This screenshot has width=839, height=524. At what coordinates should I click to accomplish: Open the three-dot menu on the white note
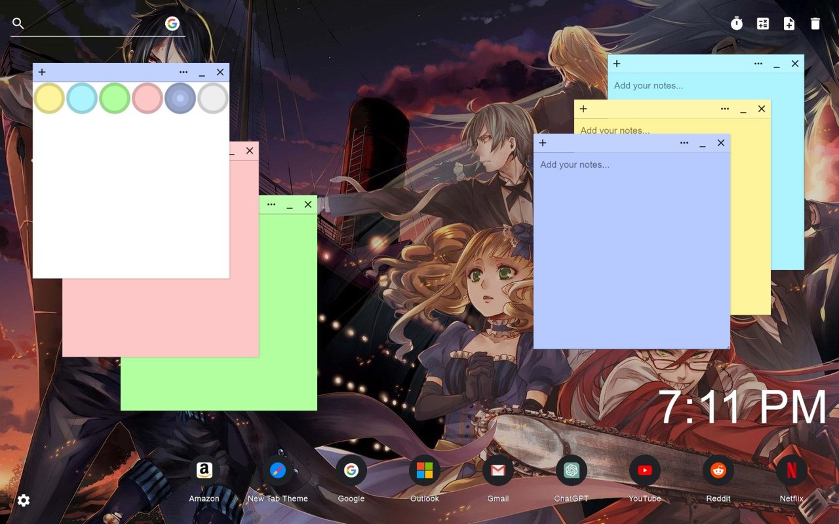pyautogui.click(x=184, y=72)
